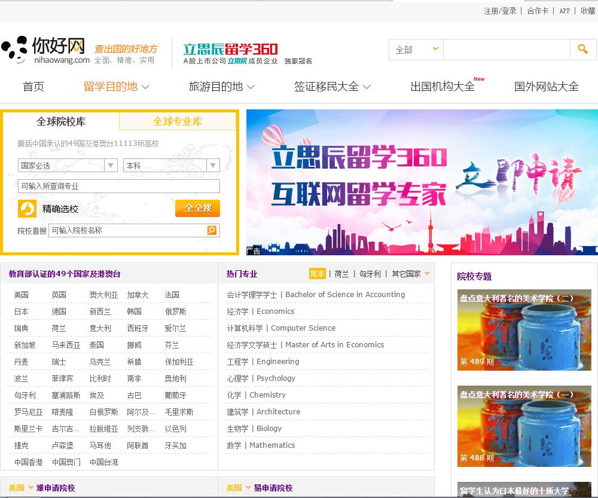Open 建筑学 | Architecture major link

264,412
